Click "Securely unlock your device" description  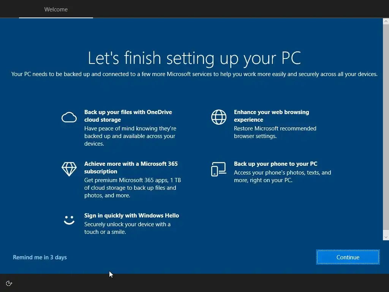tap(127, 228)
